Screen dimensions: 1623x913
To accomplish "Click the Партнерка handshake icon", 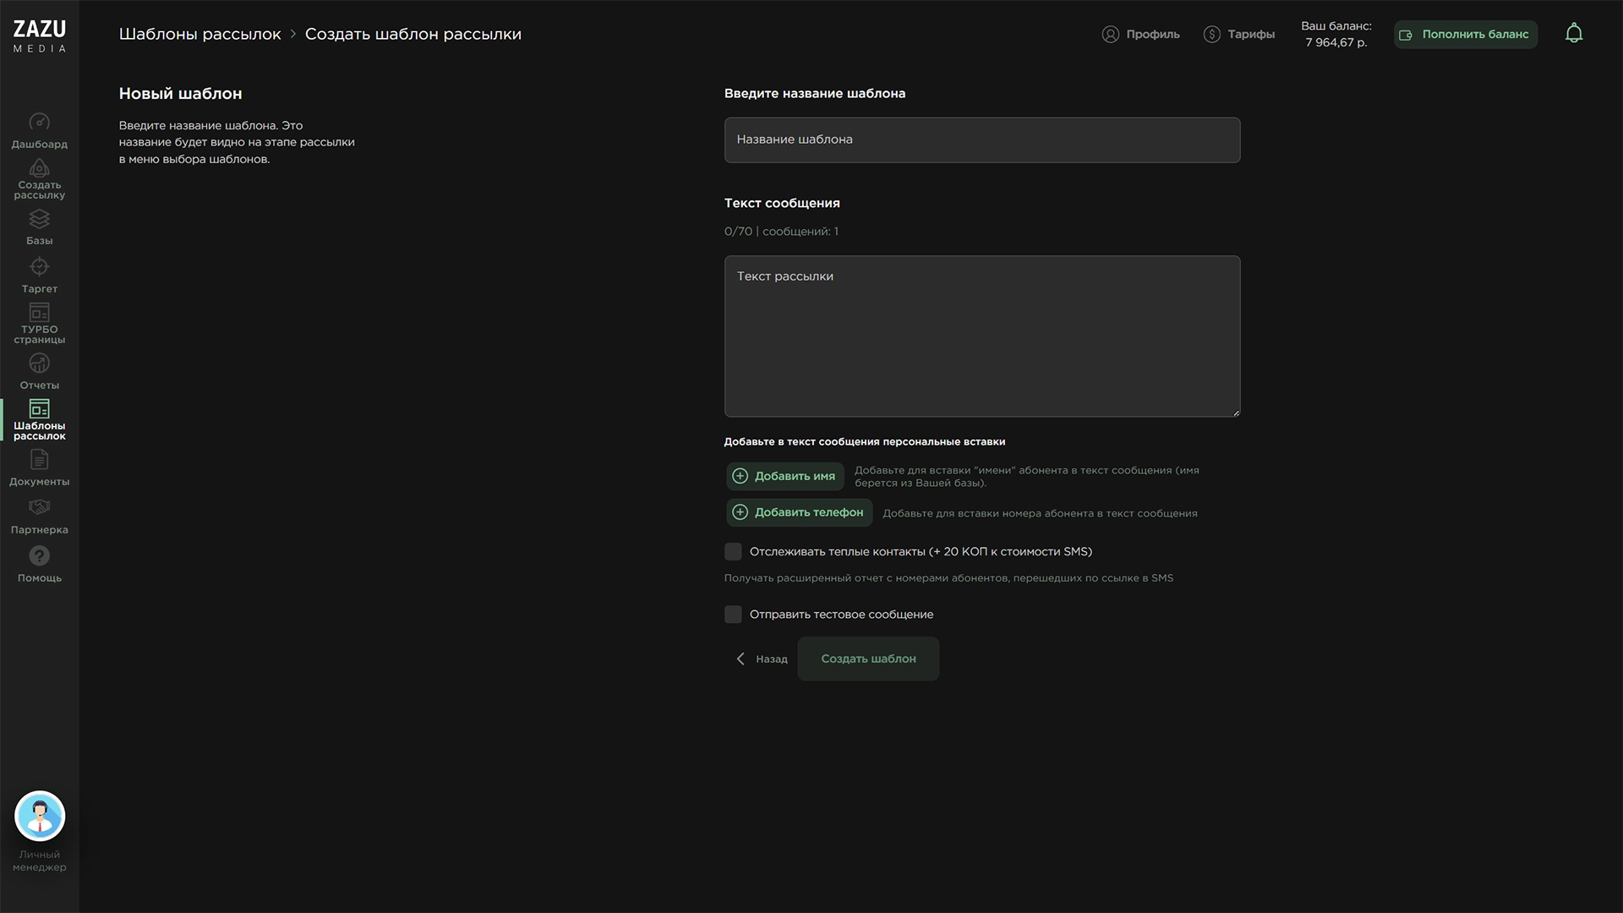I will [39, 507].
